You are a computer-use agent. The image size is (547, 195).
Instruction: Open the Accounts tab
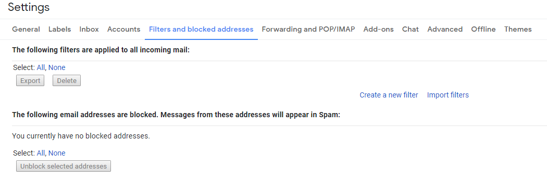tap(123, 30)
